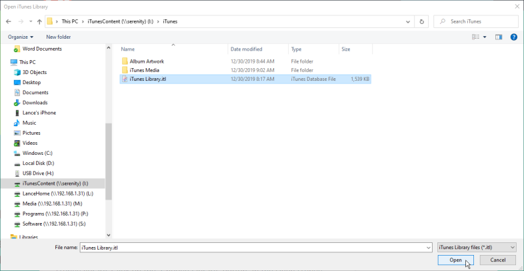Go up one folder level
The image size is (524, 271).
click(39, 21)
